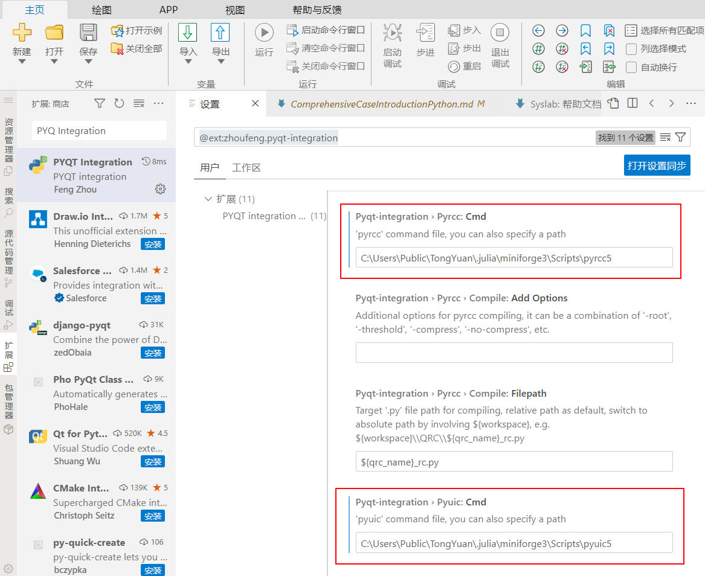The height and width of the screenshot is (576, 705).
Task: Switch to the 绘图 ribbon tab
Action: pos(101,10)
